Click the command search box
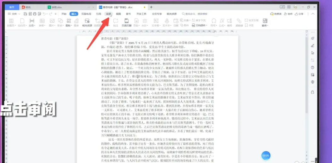The image size is (332, 163). [x=195, y=14]
